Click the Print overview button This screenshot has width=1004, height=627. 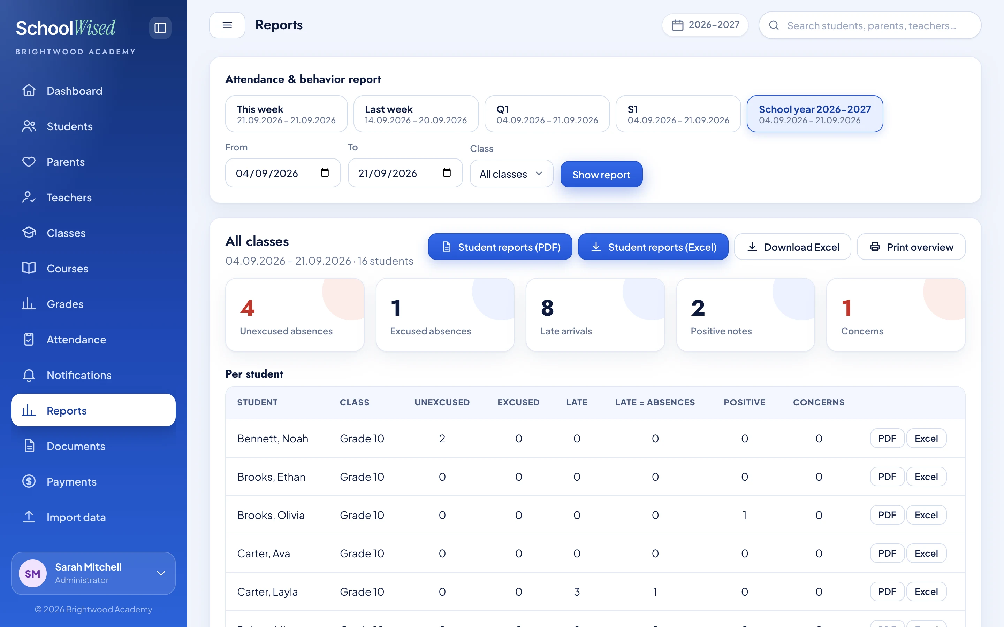point(911,247)
